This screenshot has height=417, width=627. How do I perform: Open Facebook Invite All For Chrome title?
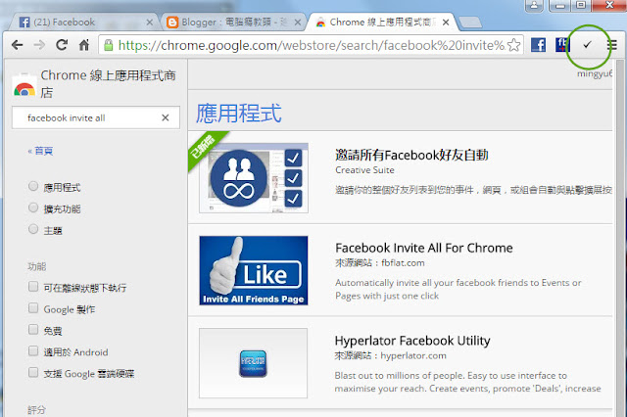tap(424, 248)
